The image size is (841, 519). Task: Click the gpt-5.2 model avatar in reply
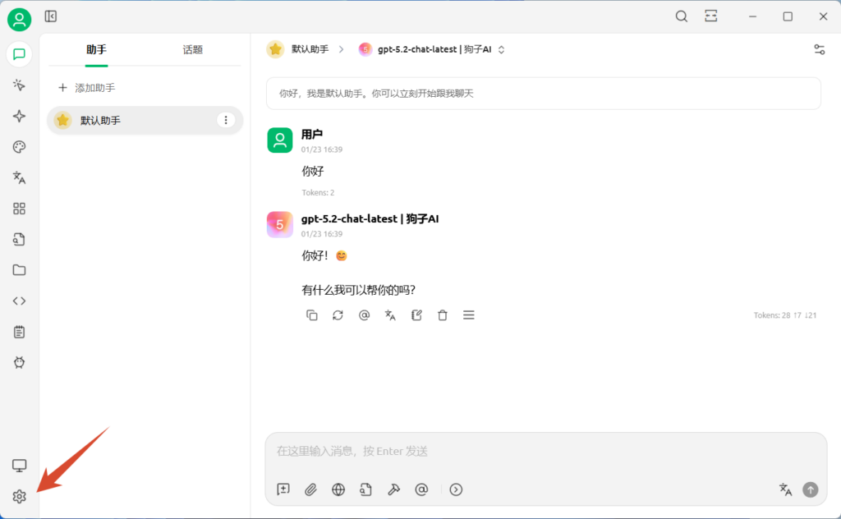[280, 225]
